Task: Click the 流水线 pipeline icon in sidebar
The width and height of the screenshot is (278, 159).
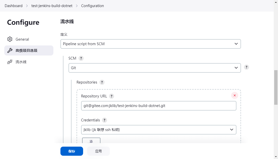Action: click(10, 62)
